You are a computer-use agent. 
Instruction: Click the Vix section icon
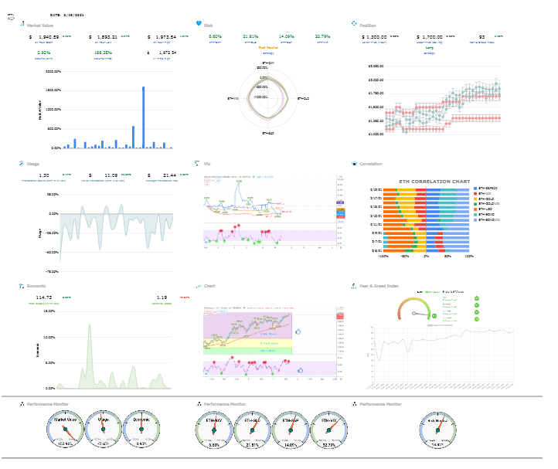tap(197, 163)
